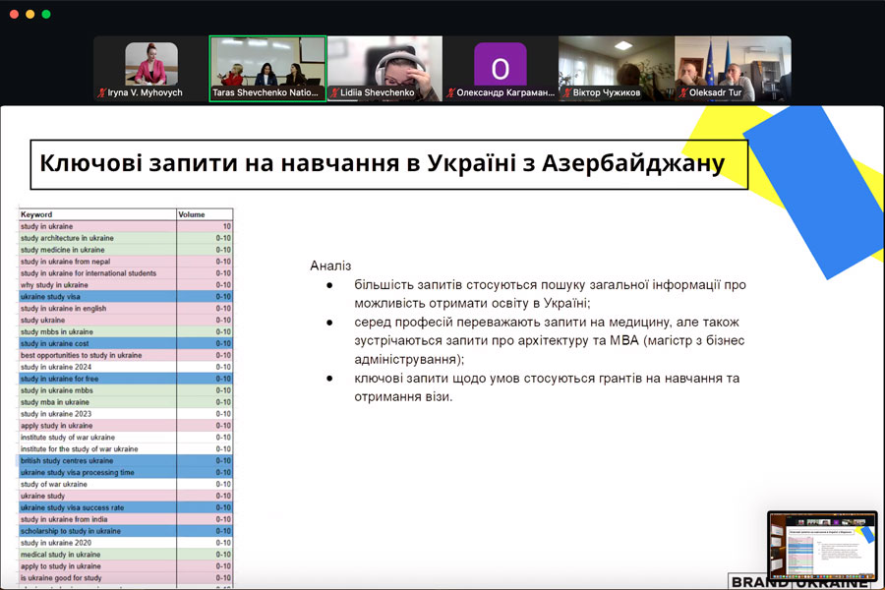
Task: Select 'scholarship to study in ukraine' row
Action: coord(125,531)
